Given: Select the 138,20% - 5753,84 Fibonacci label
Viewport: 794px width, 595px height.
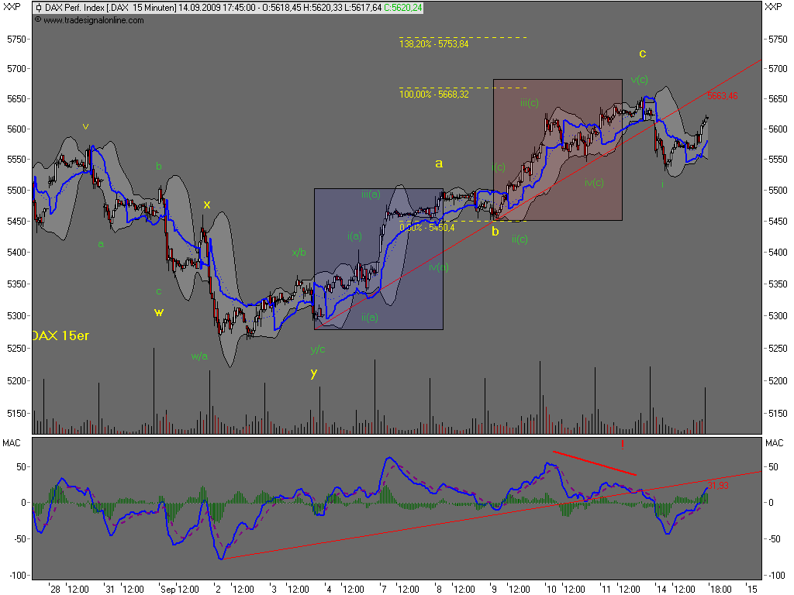Looking at the screenshot, I should coord(434,44).
